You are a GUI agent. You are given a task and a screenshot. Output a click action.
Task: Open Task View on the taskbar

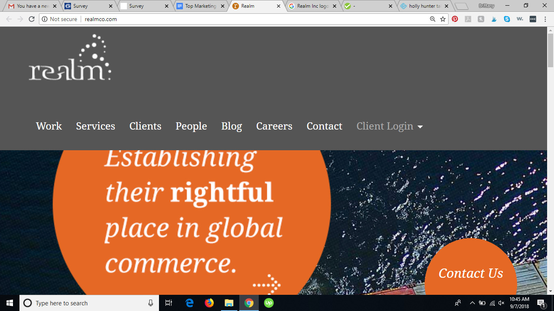pyautogui.click(x=169, y=303)
